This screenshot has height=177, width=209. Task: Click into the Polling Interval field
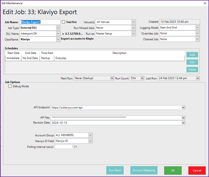pyautogui.click(x=66, y=147)
